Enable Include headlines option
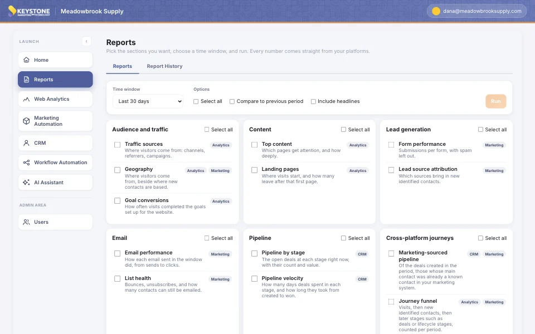 (x=313, y=101)
